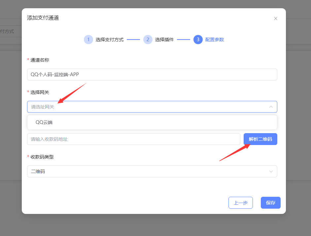This screenshot has height=236, width=311.
Task: Open the 收款码类型 二维码 dropdown
Action: pos(152,171)
